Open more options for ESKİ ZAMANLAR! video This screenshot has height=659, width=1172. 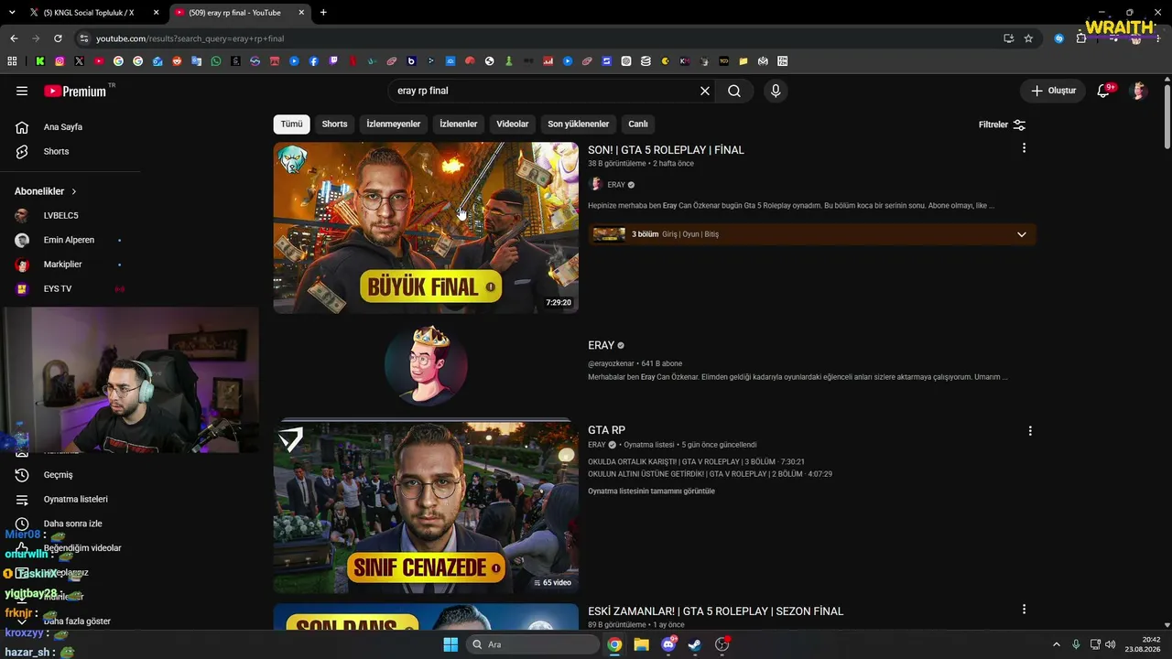[1024, 610]
